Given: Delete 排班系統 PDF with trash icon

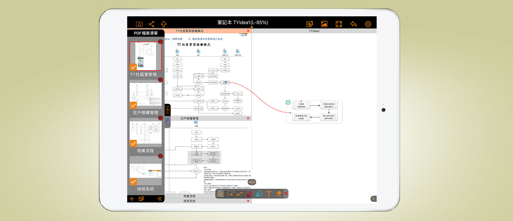Looking at the screenshot, I should point(160,156).
